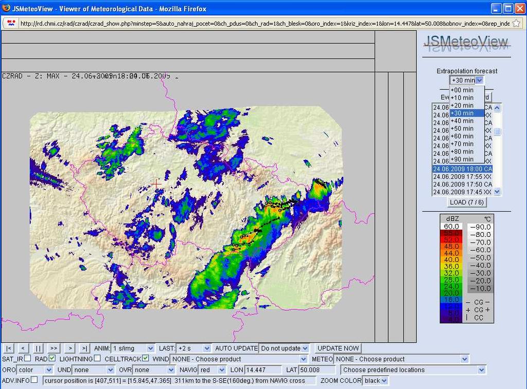Enable the LIGHTNING layer checkbox

(x=97, y=358)
